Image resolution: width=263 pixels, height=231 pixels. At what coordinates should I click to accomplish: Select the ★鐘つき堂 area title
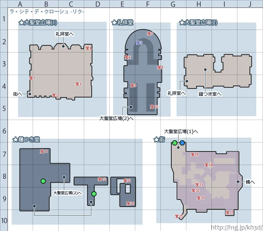click(26, 139)
